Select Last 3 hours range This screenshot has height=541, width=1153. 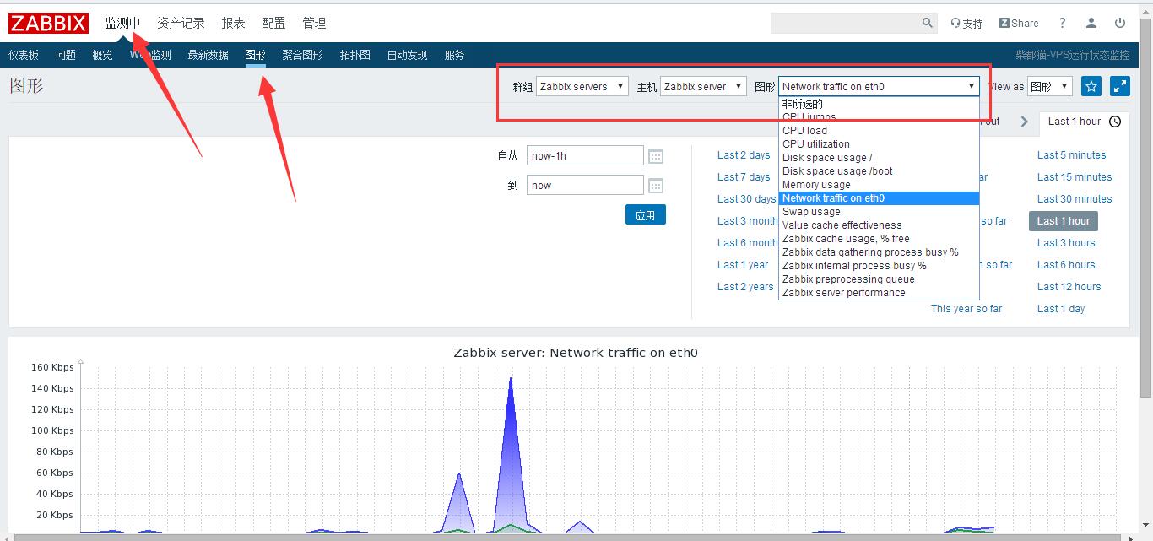[1066, 243]
